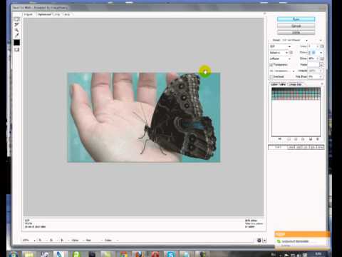Image resolution: width=342 pixels, height=257 pixels.
Task: Toggle the Interlaced checkbox
Action: pos(271,76)
